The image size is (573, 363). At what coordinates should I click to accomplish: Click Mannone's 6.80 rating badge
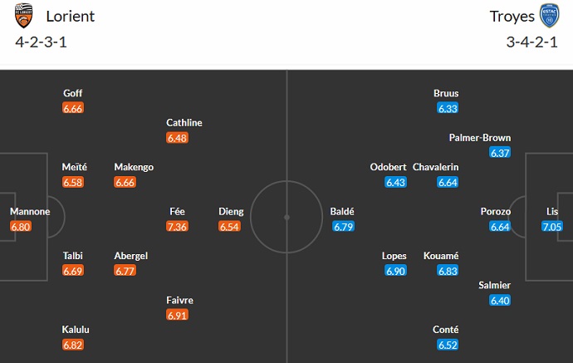[22, 226]
